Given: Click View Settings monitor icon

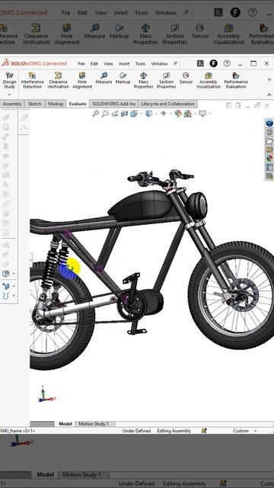Looking at the screenshot, I should [202, 114].
